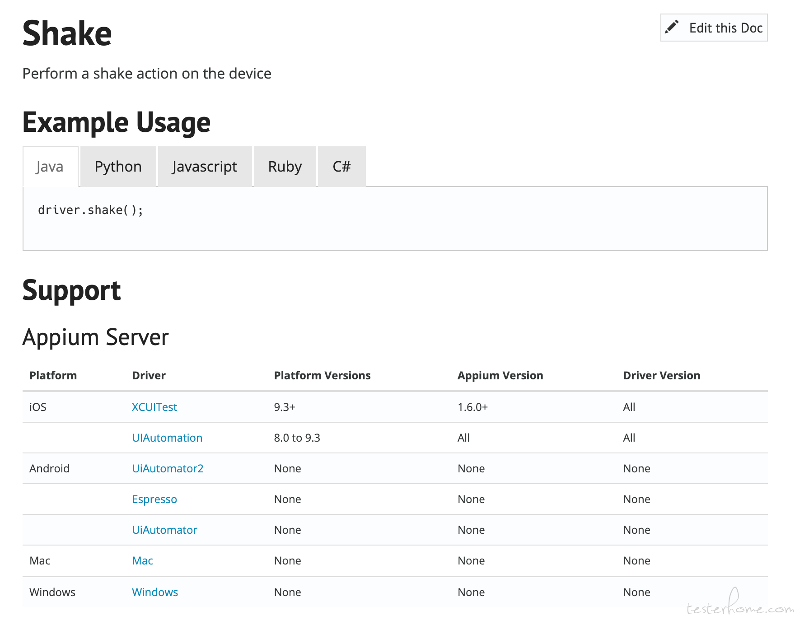Click Appium Version None in Espresso row
The image size is (795, 625).
pyautogui.click(x=471, y=499)
